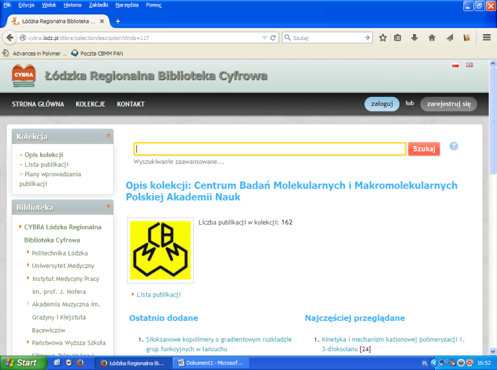
Task: Open the URL history dropdown arrow
Action: (x=265, y=37)
